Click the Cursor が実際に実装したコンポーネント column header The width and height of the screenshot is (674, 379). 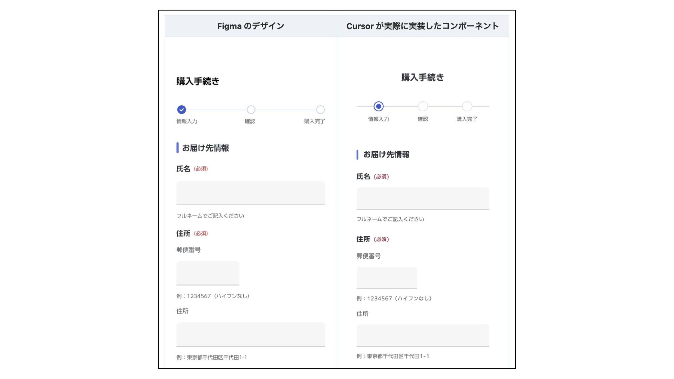(423, 26)
